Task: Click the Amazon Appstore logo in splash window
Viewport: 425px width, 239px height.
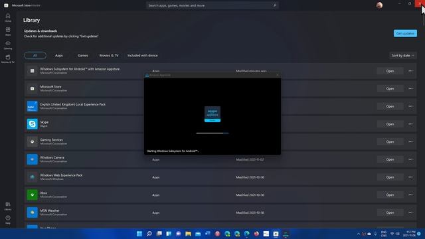Action: click(212, 114)
